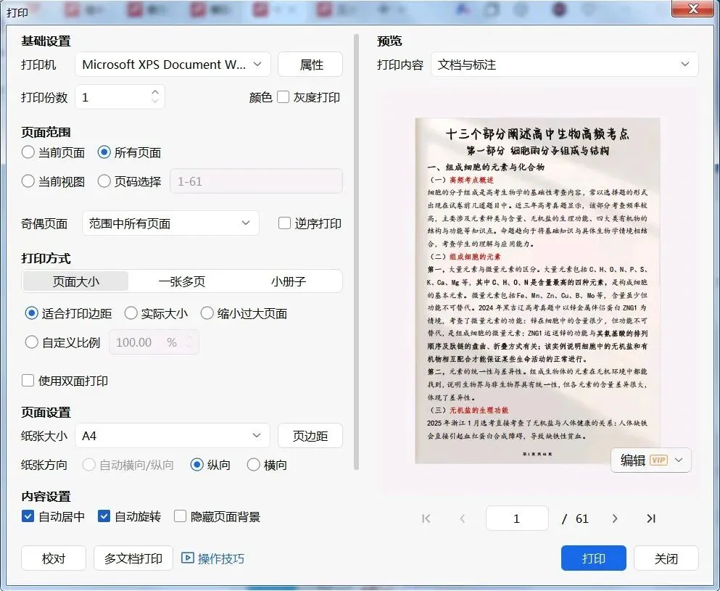720x591 pixels.
Task: Click the 页边距 button
Action: coord(310,435)
